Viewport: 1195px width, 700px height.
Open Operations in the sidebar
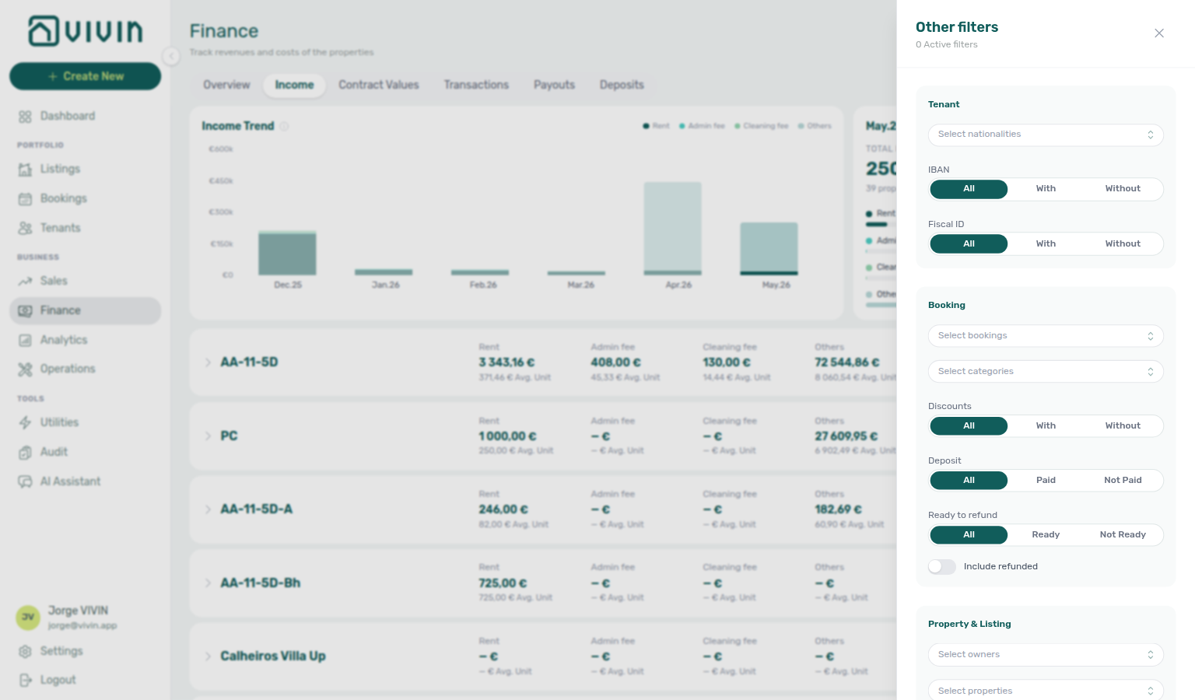coord(86,369)
